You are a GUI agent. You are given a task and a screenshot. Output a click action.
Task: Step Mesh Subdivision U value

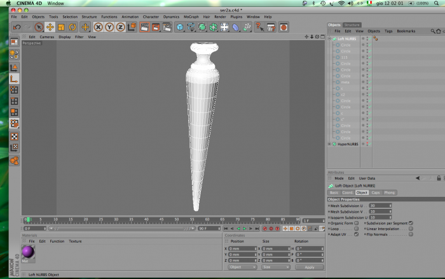click(x=390, y=206)
